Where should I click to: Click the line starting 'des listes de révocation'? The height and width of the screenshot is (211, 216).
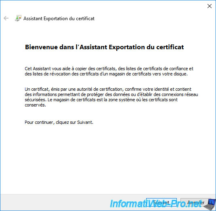pos(106,74)
